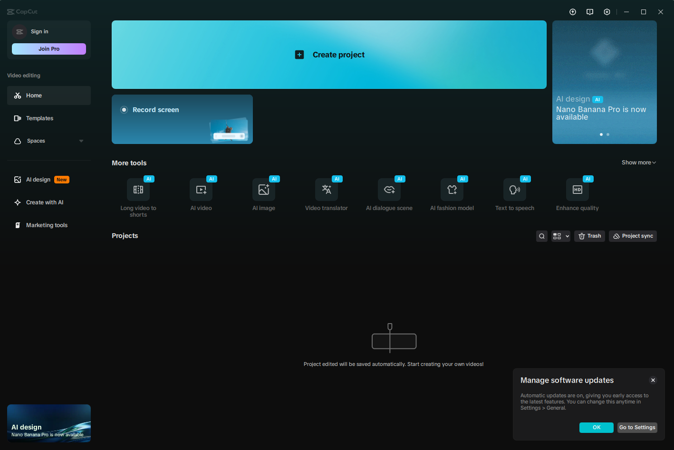The width and height of the screenshot is (674, 450).
Task: Select Create with AI in sidebar
Action: click(x=49, y=202)
